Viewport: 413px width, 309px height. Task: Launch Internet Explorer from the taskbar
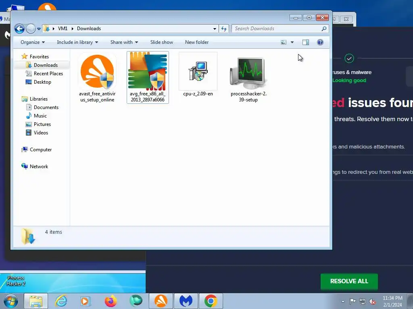(x=61, y=301)
